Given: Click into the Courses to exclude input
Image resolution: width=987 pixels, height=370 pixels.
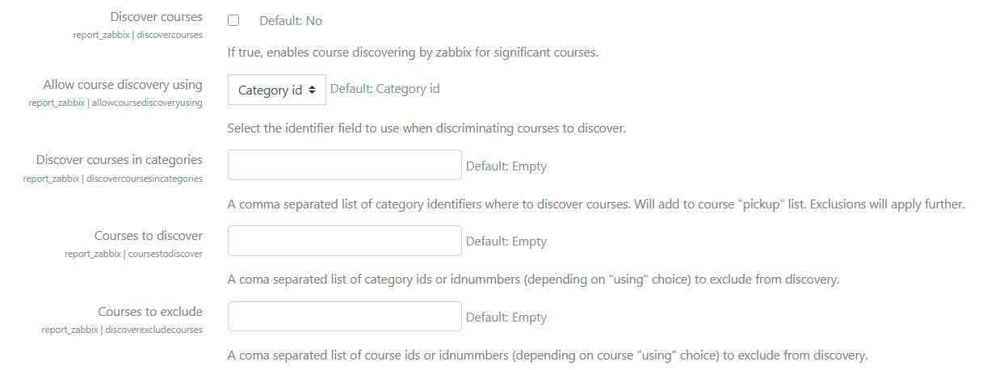Looking at the screenshot, I should click(x=344, y=317).
